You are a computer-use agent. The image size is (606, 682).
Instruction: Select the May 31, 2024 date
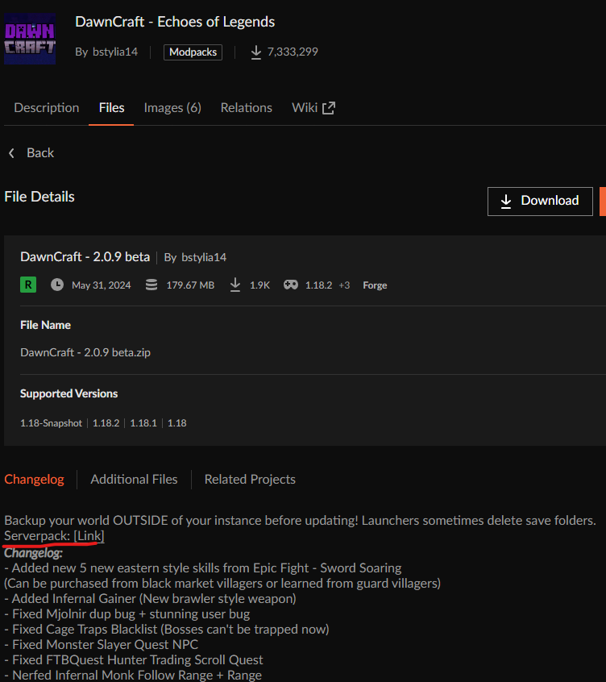click(102, 285)
